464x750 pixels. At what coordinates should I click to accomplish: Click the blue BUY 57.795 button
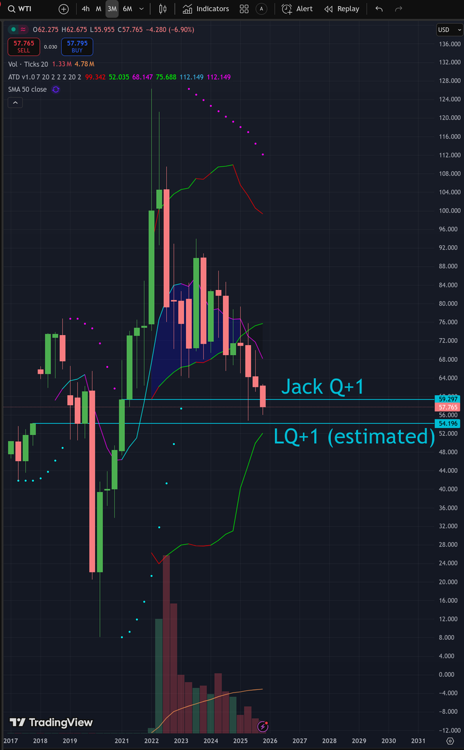[77, 47]
